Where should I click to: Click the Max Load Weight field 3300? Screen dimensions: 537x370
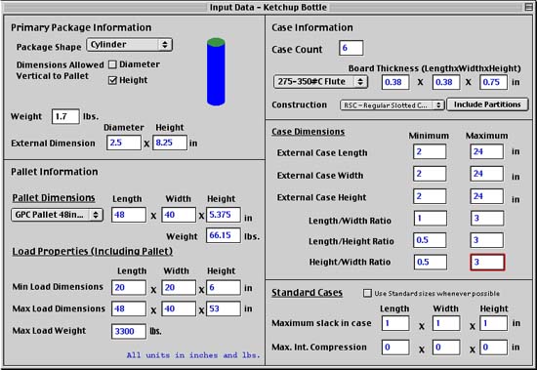click(x=129, y=331)
